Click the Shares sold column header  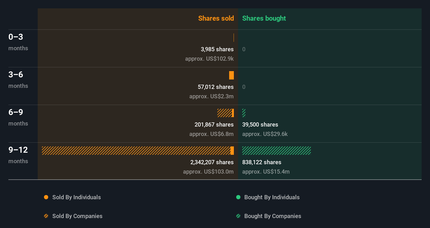[216, 18]
